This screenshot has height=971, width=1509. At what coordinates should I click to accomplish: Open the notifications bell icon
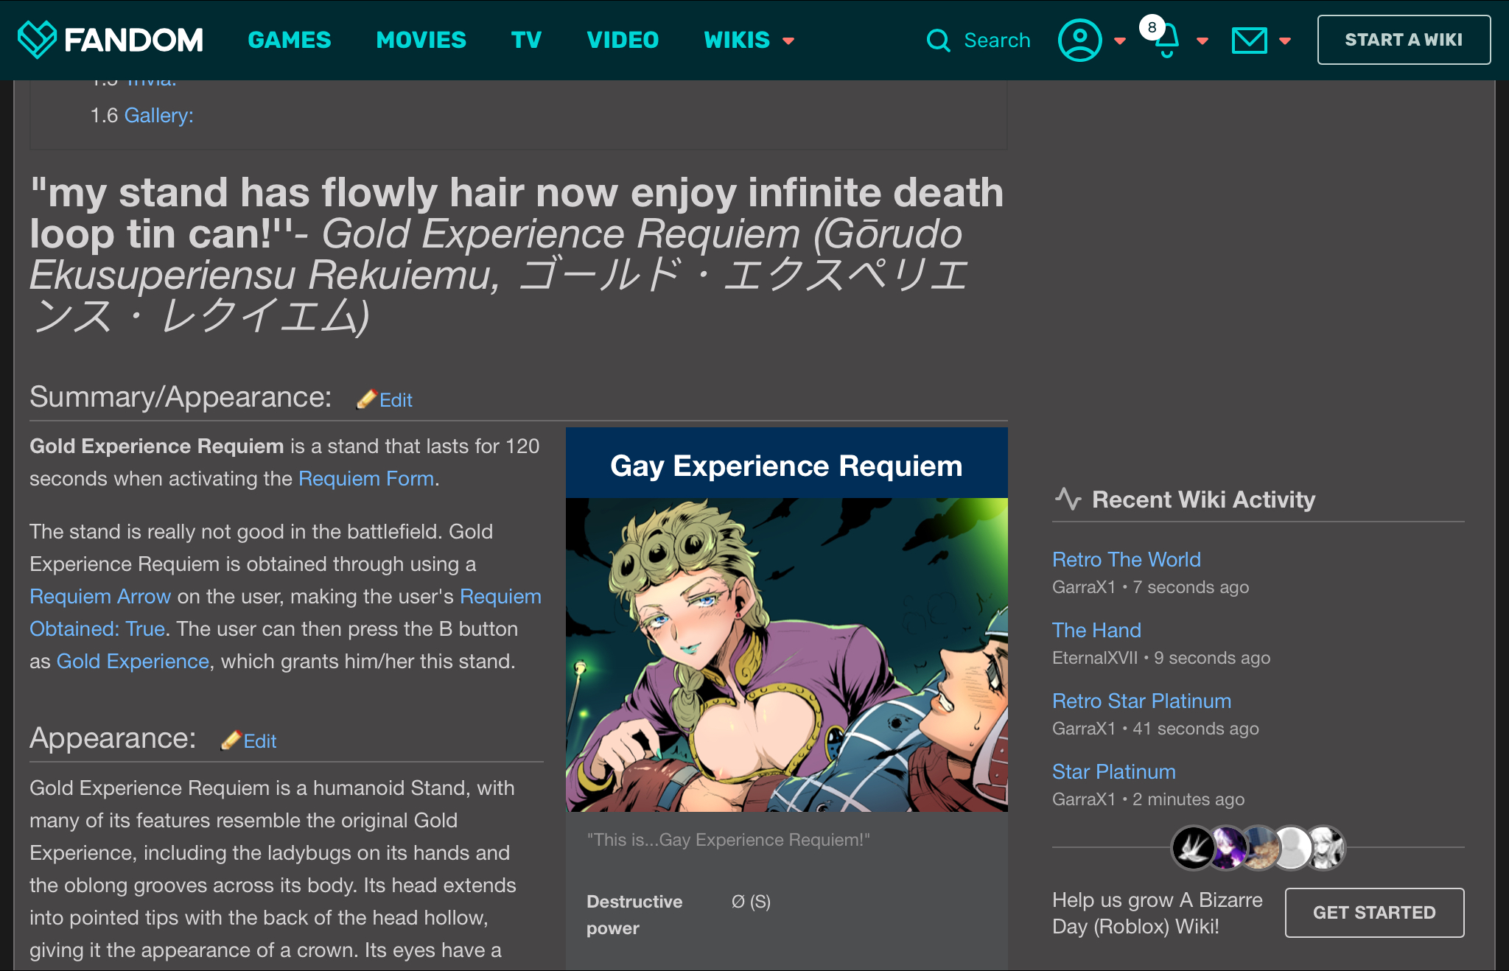(x=1166, y=42)
